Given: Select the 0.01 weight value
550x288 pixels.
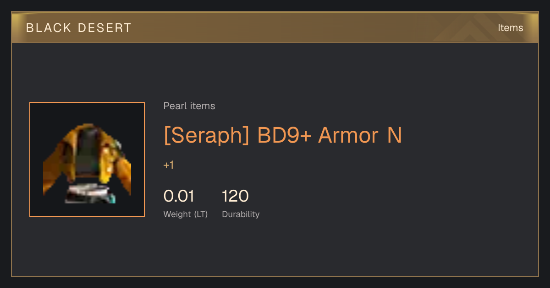Looking at the screenshot, I should (179, 196).
